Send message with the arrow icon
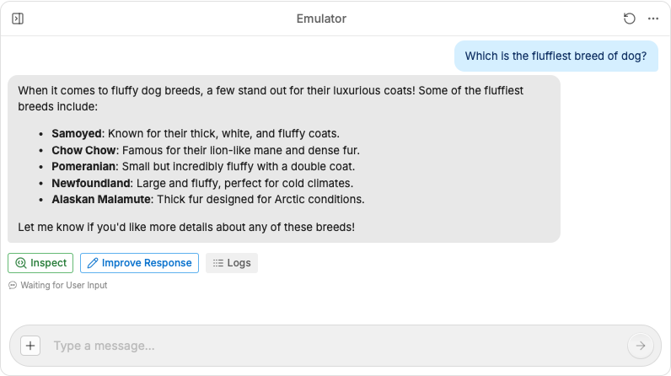671x376 pixels. tap(640, 346)
